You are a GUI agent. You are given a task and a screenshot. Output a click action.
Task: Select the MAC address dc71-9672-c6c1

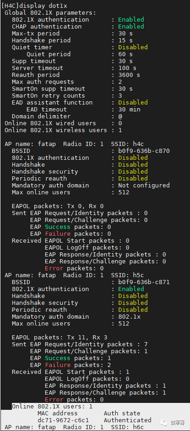(x=63, y=420)
